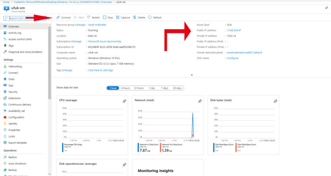Open Disks settings

(11, 79)
